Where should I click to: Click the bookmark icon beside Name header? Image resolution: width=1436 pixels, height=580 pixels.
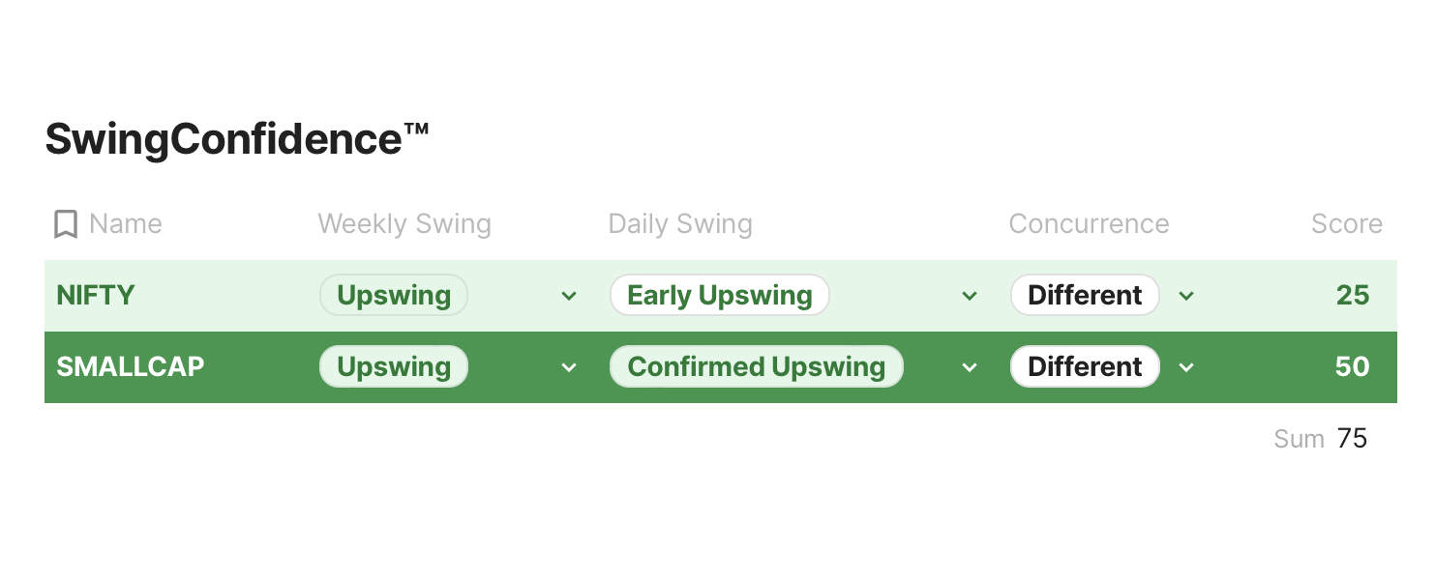point(66,224)
